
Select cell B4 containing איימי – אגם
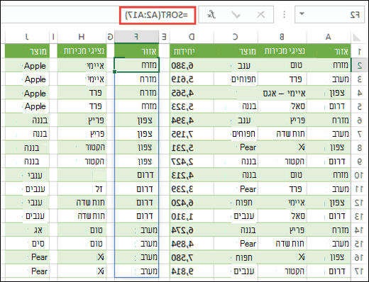282,93
